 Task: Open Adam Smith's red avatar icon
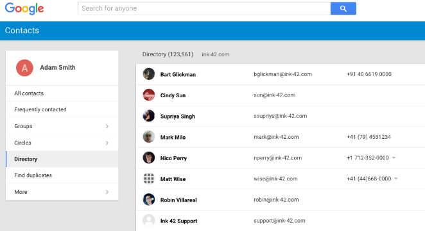[24, 68]
